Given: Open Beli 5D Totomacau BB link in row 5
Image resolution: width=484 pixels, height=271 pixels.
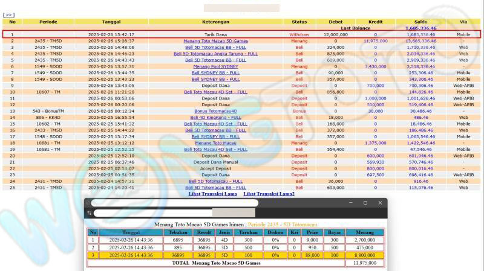Looking at the screenshot, I should tap(215, 60).
